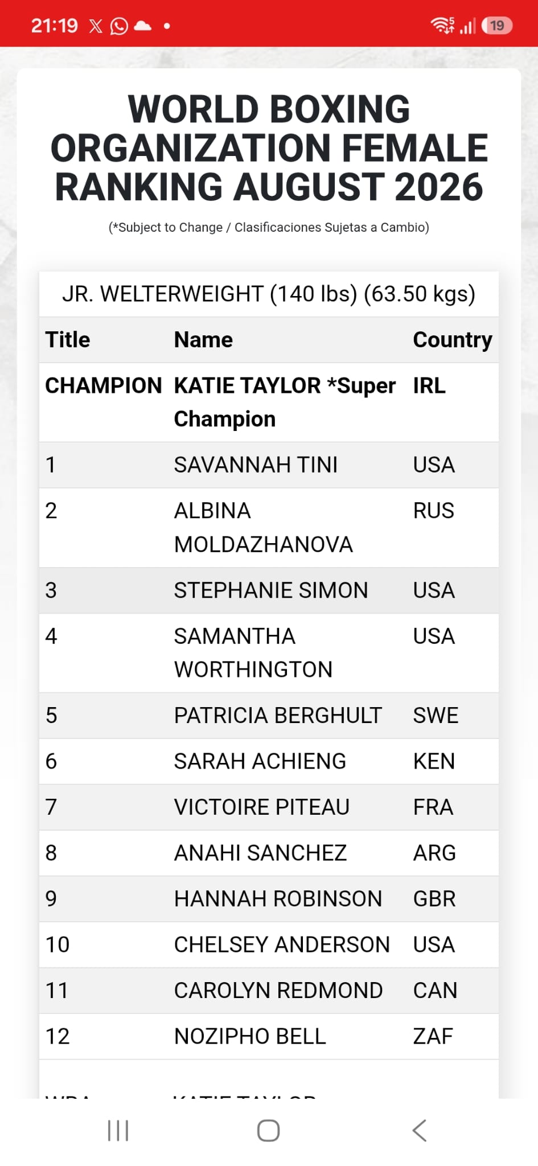The height and width of the screenshot is (1166, 538).
Task: Tap the status bar clock
Action: pyautogui.click(x=54, y=26)
